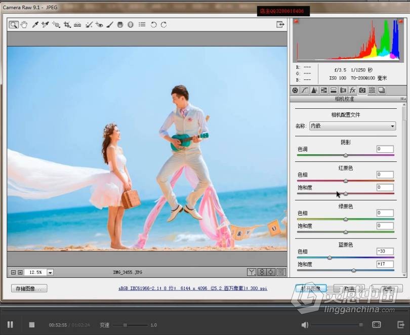Click the 绿原色 色相 slider handle

pos(346,219)
